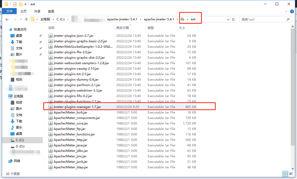The image size is (297, 179).
Task: Click the search magnifier icon
Action: tap(288, 19)
